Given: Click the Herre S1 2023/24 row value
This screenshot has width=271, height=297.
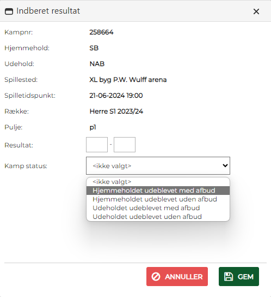Looking at the screenshot, I should [116, 111].
